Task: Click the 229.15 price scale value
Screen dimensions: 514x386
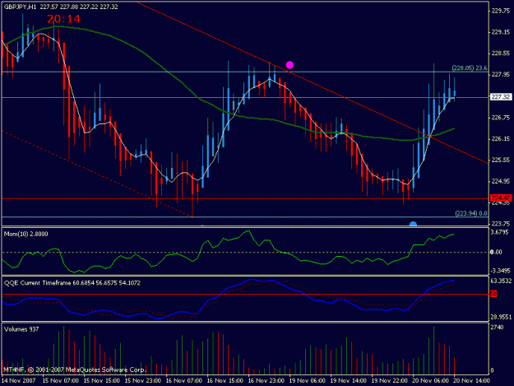Action: click(500, 32)
